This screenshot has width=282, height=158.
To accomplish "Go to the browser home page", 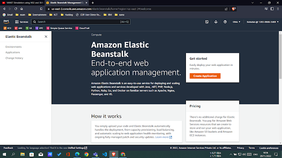I will (22, 9).
